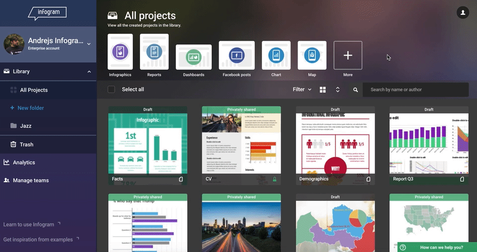Viewport: 477px width, 252px height.
Task: Click the page icon on Facts card
Action: [181, 179]
